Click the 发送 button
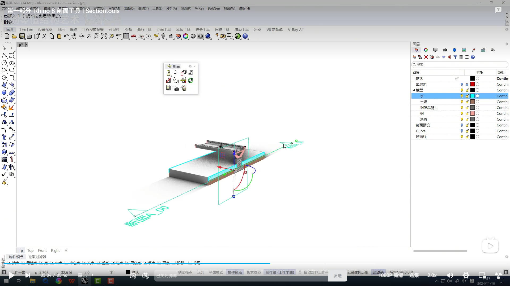The height and width of the screenshot is (286, 510). (x=337, y=276)
